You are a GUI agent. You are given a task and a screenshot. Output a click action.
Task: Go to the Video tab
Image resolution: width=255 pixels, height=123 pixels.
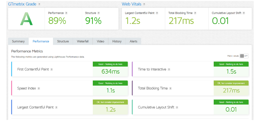[x=101, y=41]
